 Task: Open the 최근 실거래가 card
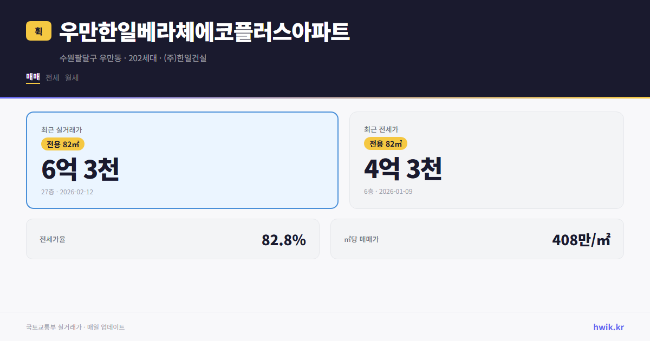coord(181,160)
